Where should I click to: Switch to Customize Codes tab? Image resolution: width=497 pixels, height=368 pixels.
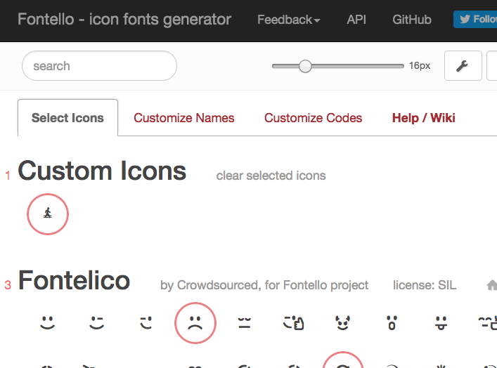click(x=313, y=118)
